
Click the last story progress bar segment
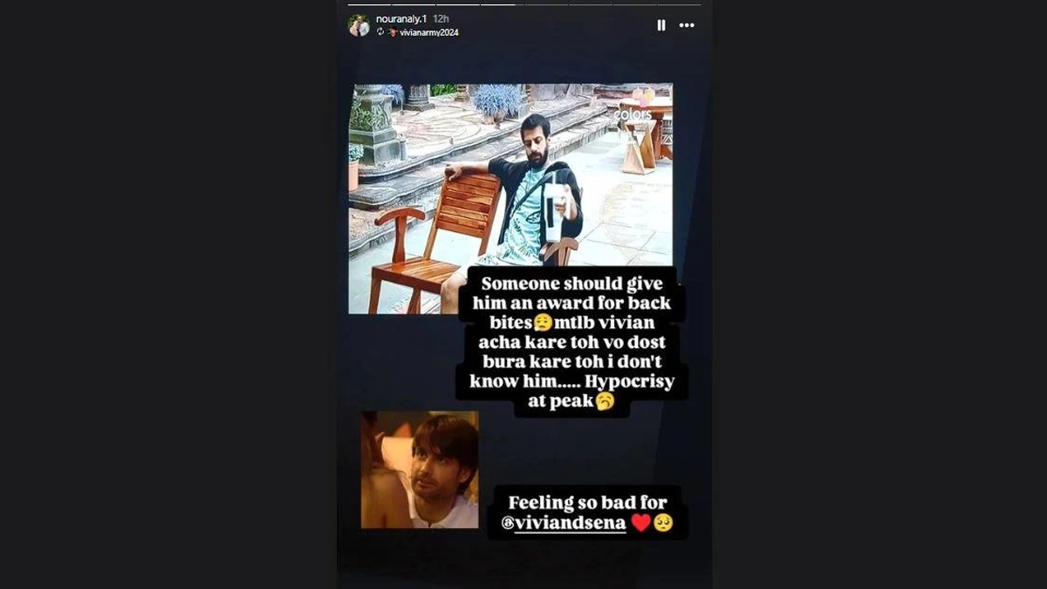coord(679,4)
